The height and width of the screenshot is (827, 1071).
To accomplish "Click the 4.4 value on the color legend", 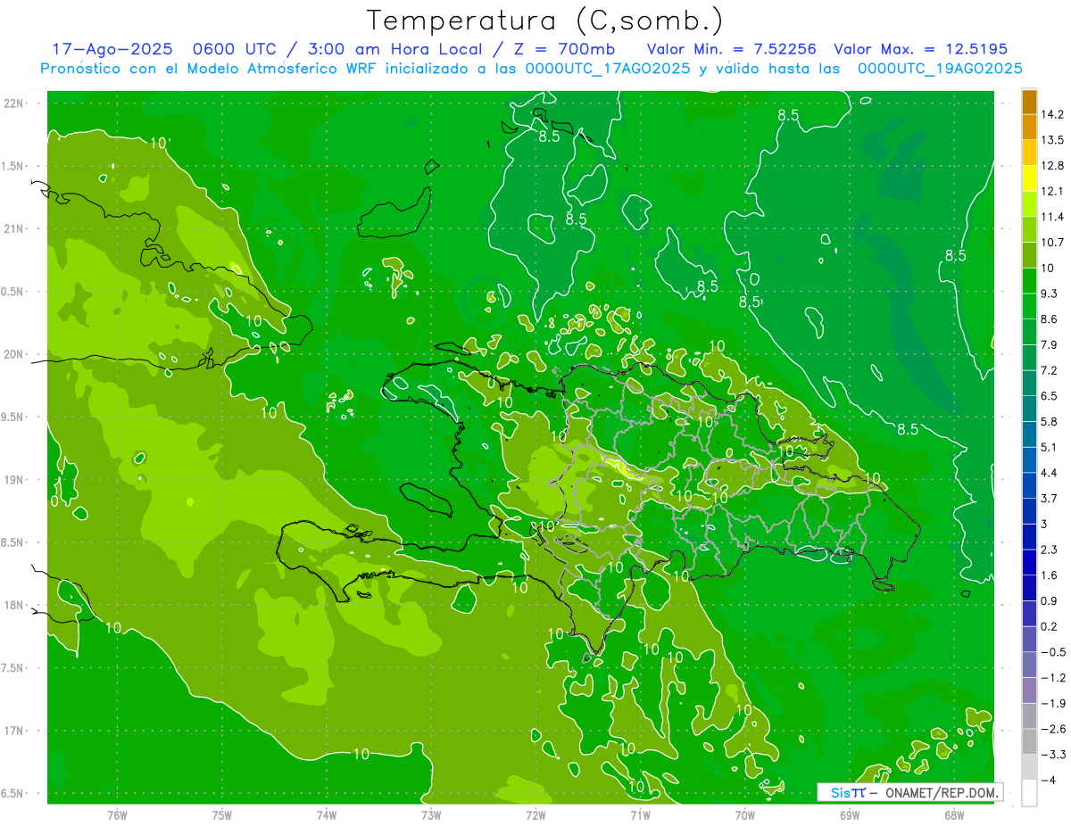I will pyautogui.click(x=1049, y=473).
